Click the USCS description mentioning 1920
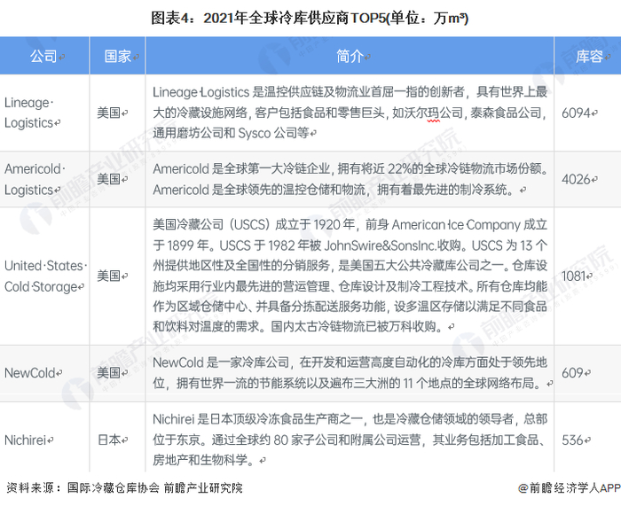 (350, 276)
